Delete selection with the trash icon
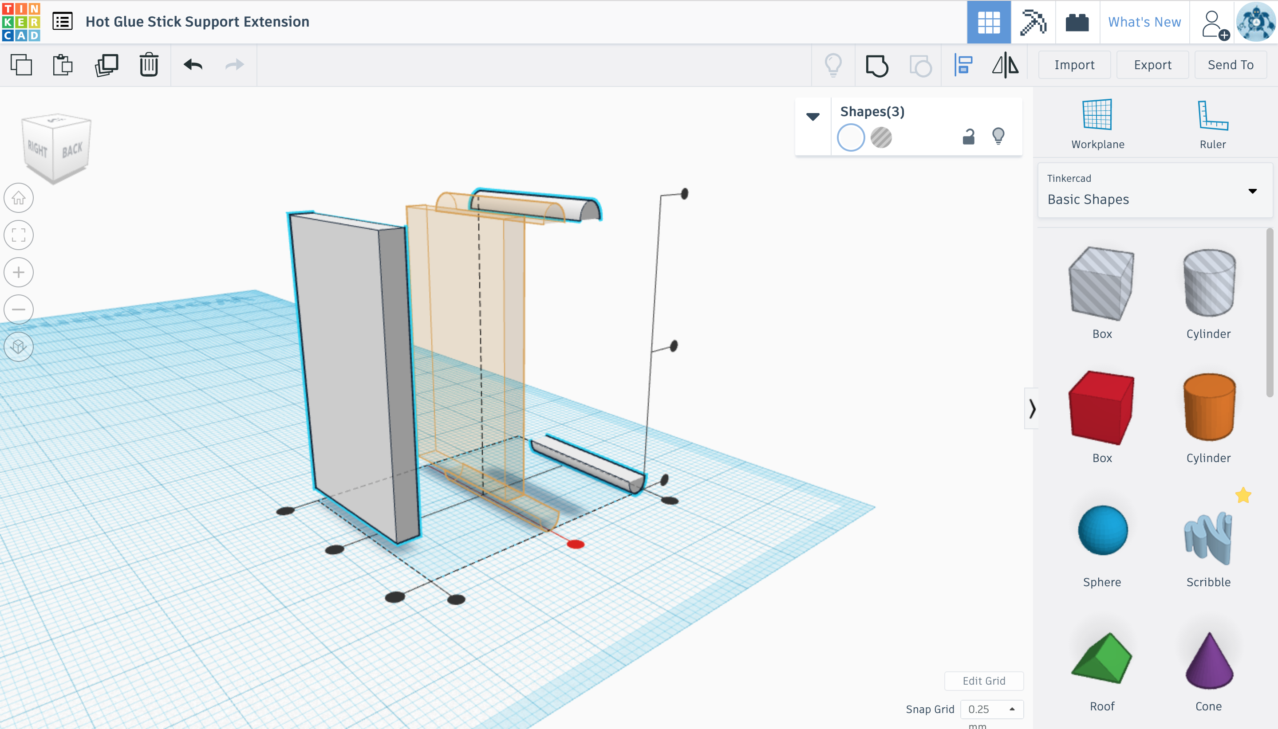 pos(149,65)
